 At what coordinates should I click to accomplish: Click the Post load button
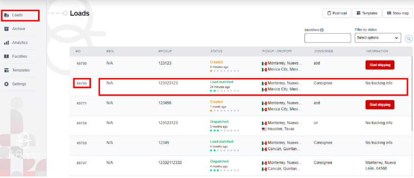[337, 13]
